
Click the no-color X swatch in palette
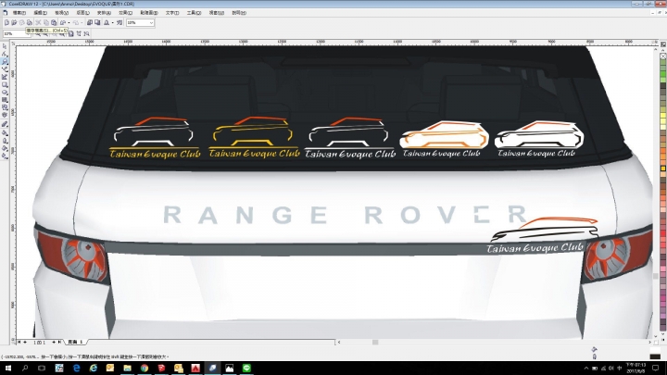pos(662,56)
